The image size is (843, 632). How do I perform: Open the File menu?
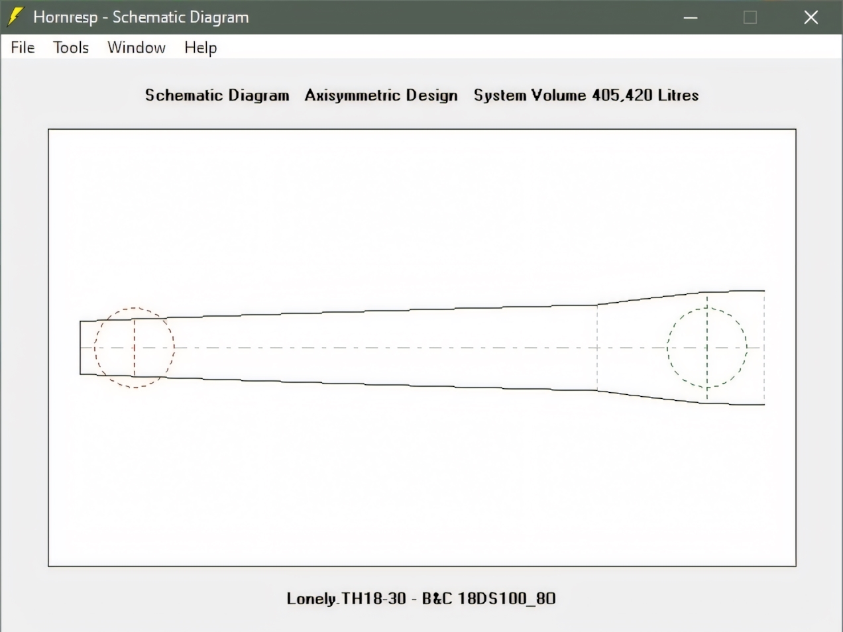(23, 48)
